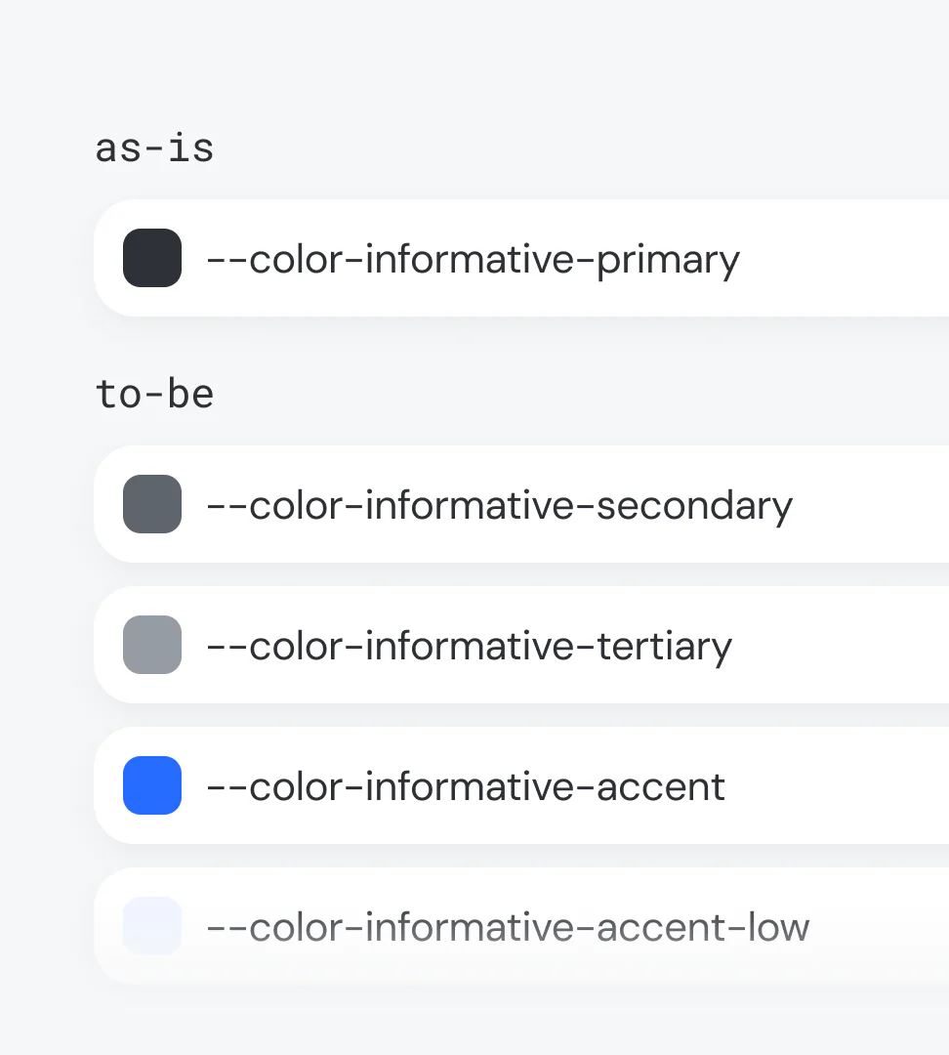
Task: Click the gray secondary color swatch
Action: coord(152,504)
